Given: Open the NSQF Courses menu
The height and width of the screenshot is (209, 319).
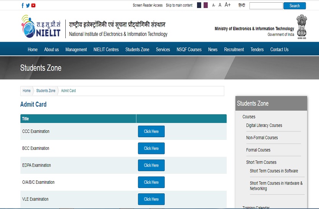Looking at the screenshot, I should click(189, 49).
